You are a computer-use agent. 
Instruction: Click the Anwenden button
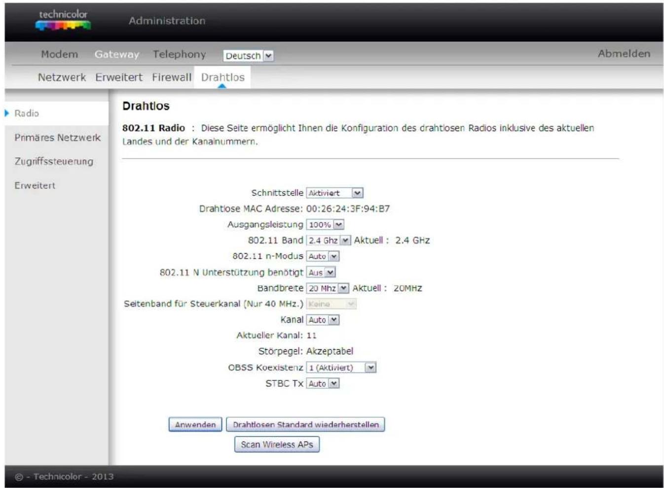coord(195,424)
